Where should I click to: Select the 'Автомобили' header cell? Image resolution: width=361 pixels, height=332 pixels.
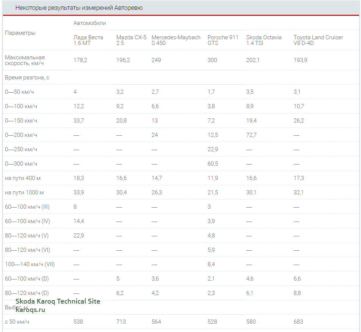[89, 23]
